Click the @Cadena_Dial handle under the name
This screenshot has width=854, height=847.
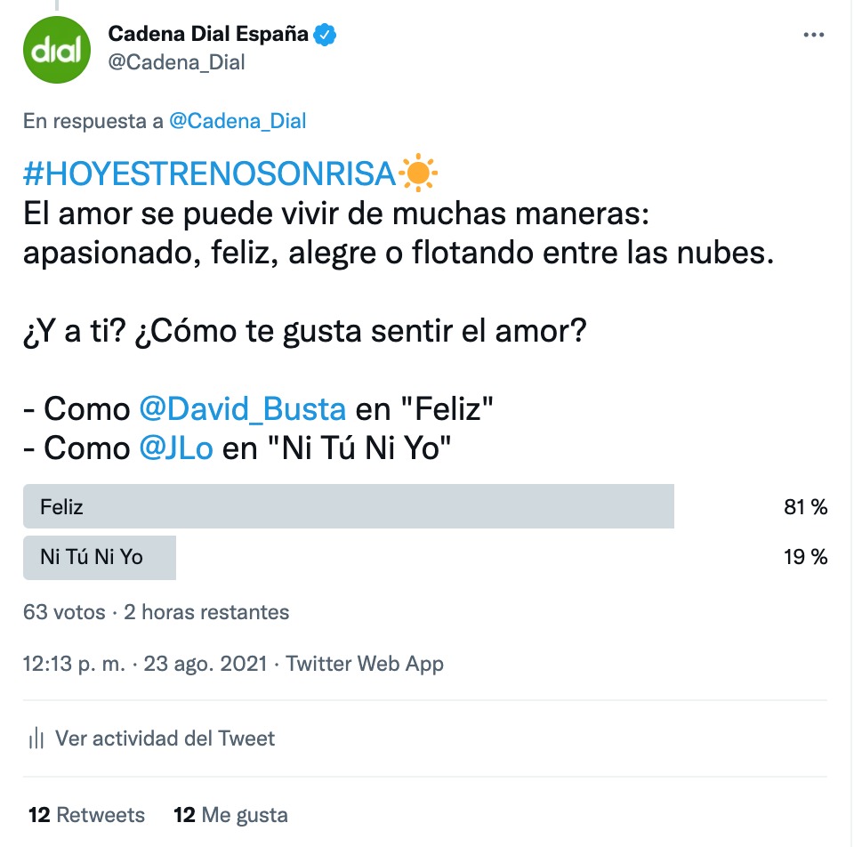(176, 62)
